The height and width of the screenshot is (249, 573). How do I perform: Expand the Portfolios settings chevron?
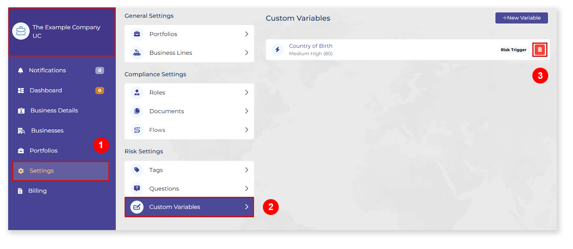247,34
